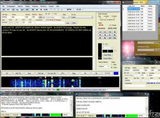Open the LA State dropdown

(x=69, y=17)
